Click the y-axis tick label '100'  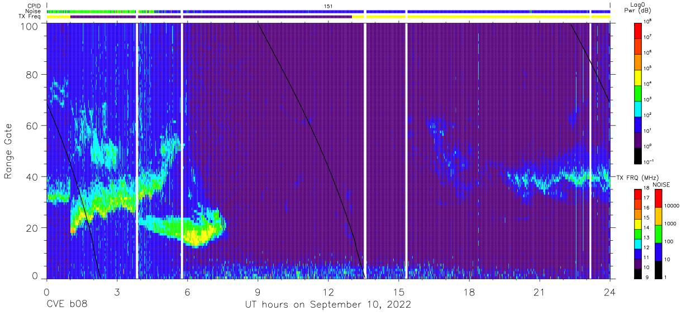tap(30, 26)
